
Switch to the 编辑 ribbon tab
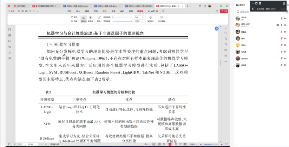pyautogui.click(x=87, y=11)
